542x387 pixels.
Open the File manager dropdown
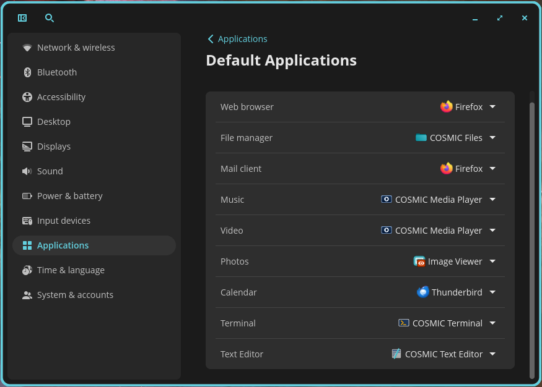(492, 137)
